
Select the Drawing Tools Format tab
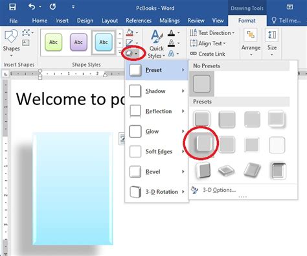tap(247, 21)
